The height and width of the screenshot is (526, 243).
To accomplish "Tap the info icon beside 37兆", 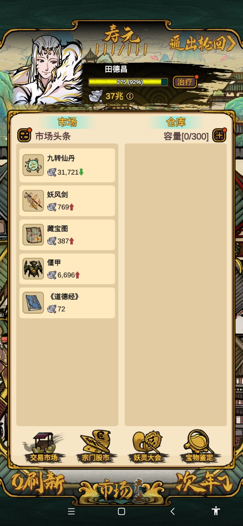I will pyautogui.click(x=130, y=96).
